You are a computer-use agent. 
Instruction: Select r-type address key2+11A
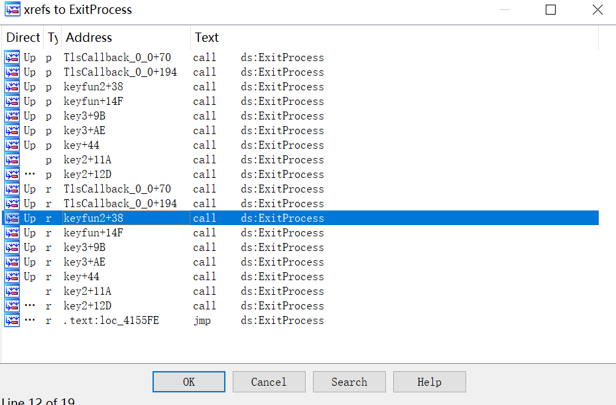pos(88,291)
